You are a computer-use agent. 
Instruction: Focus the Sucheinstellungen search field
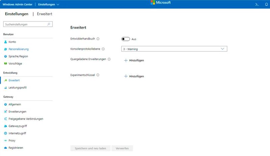point(28,24)
